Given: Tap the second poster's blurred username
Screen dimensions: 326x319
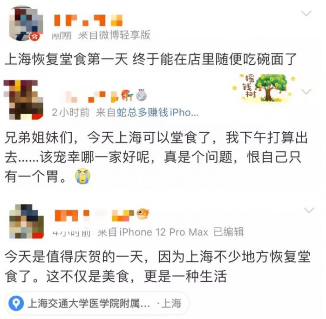Looking at the screenshot, I should (x=91, y=97).
